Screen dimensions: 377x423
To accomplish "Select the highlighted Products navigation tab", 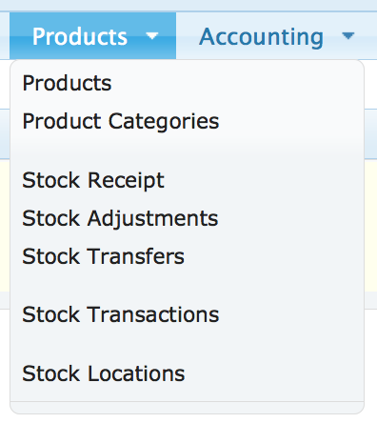I will (92, 36).
